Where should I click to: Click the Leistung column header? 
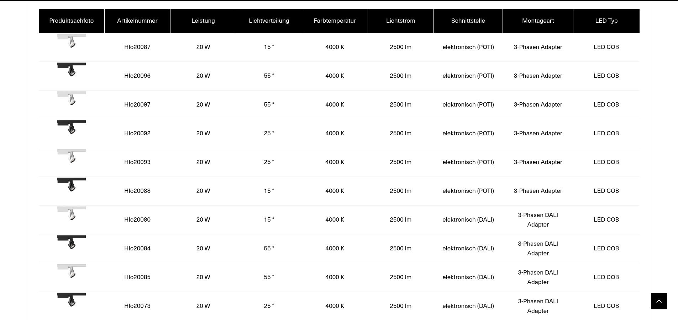(x=203, y=21)
